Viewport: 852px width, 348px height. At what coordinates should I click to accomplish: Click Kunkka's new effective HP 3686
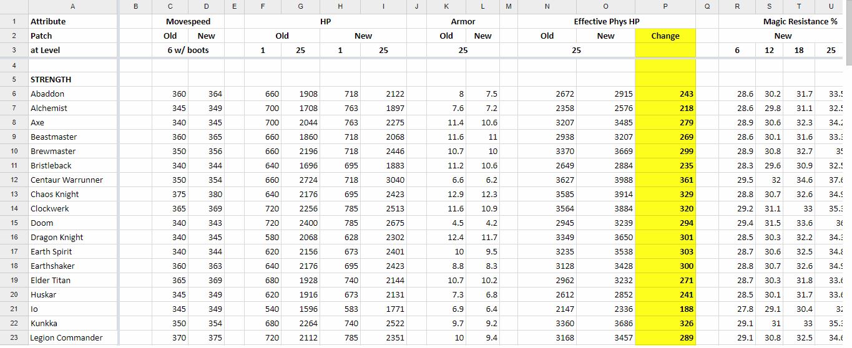(x=605, y=324)
